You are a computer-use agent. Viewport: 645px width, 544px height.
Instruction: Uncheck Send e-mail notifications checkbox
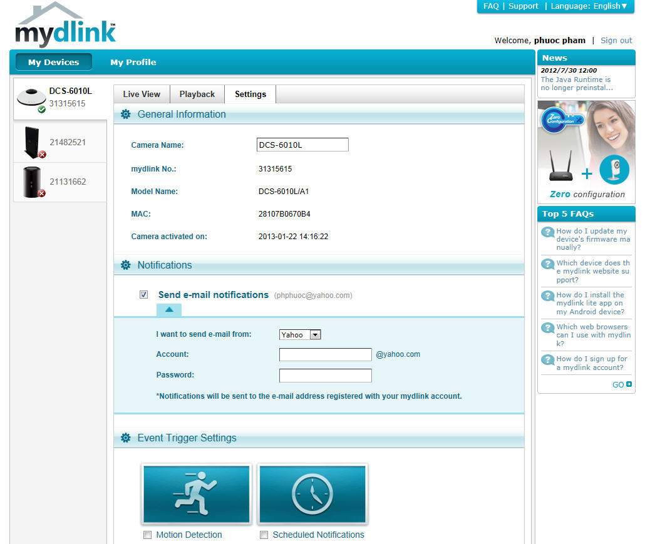click(144, 295)
